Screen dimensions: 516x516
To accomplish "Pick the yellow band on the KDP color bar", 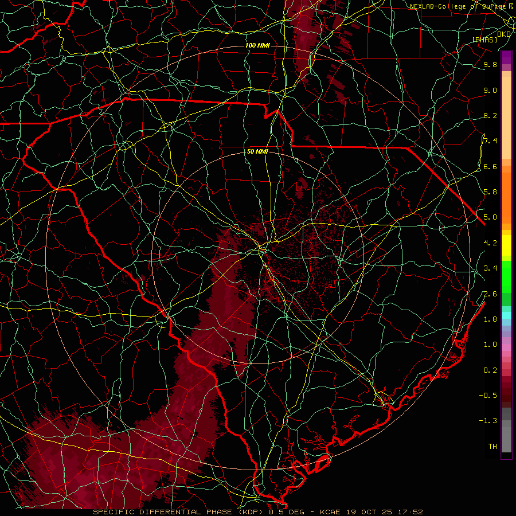I will (506, 245).
